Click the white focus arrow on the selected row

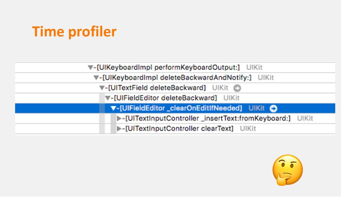point(273,108)
